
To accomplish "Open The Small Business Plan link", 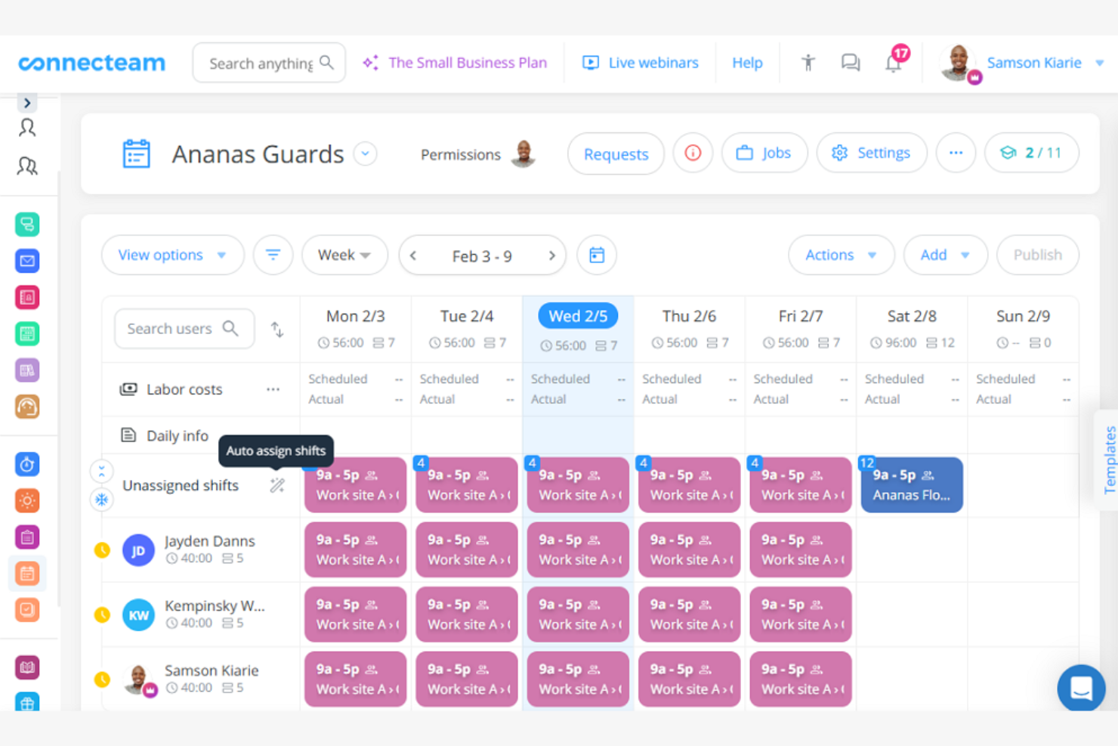I will [x=455, y=63].
